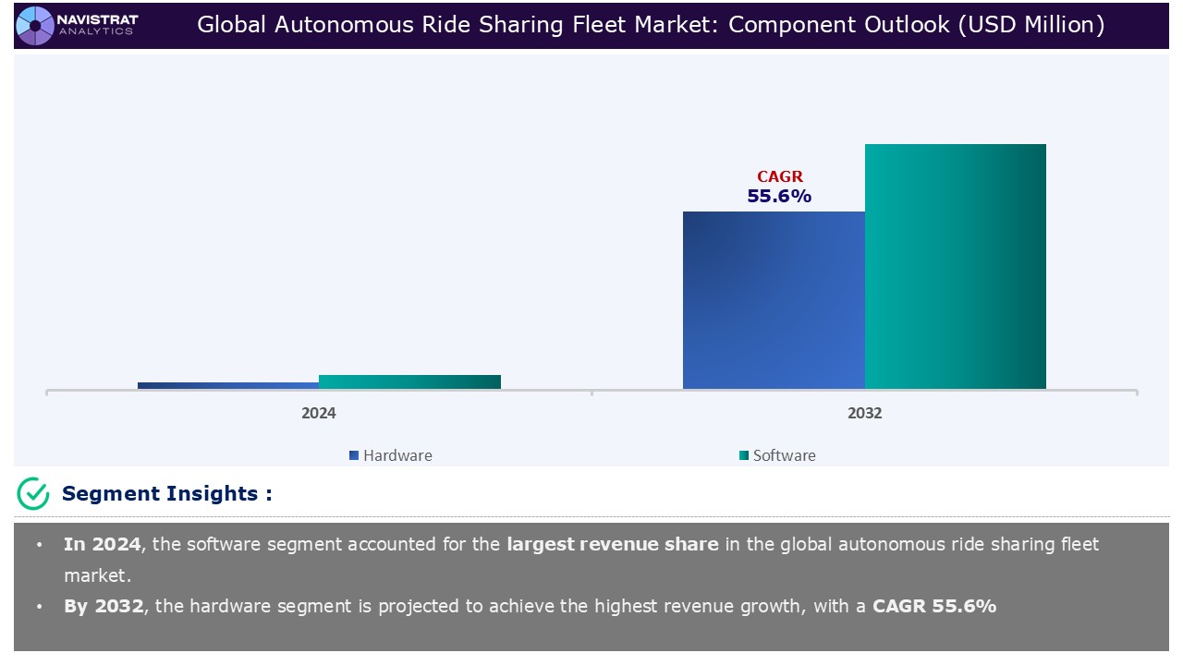Click the bold 'In 2024' text
Viewport: 1183px width, 665px height.
(x=102, y=544)
